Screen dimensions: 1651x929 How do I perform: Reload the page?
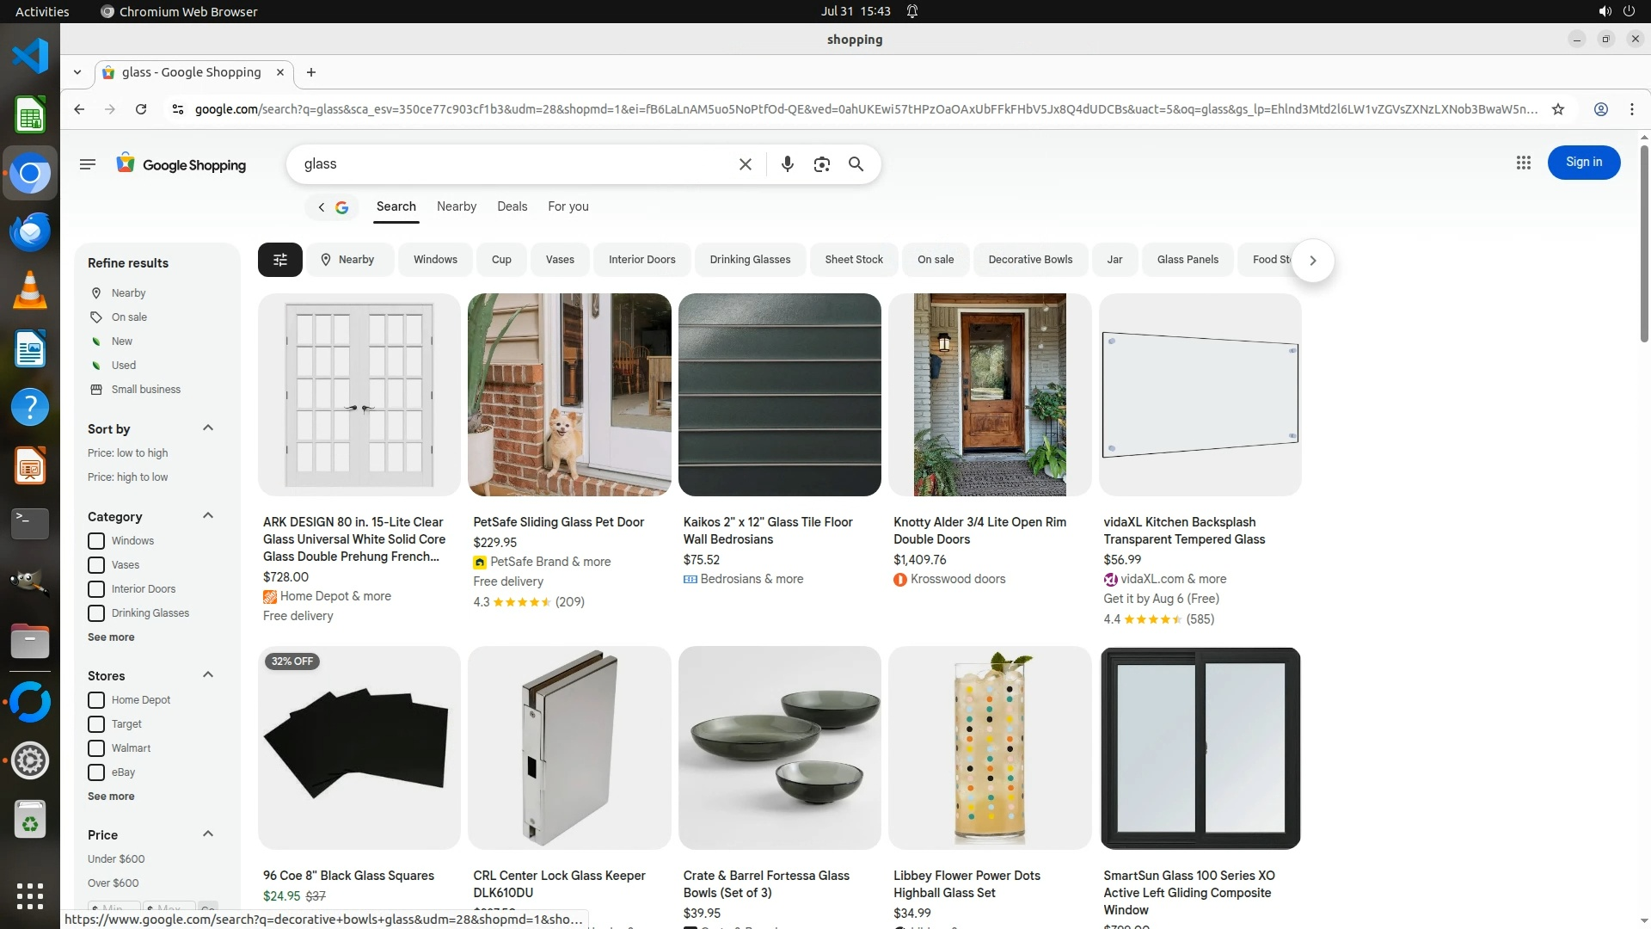point(141,109)
